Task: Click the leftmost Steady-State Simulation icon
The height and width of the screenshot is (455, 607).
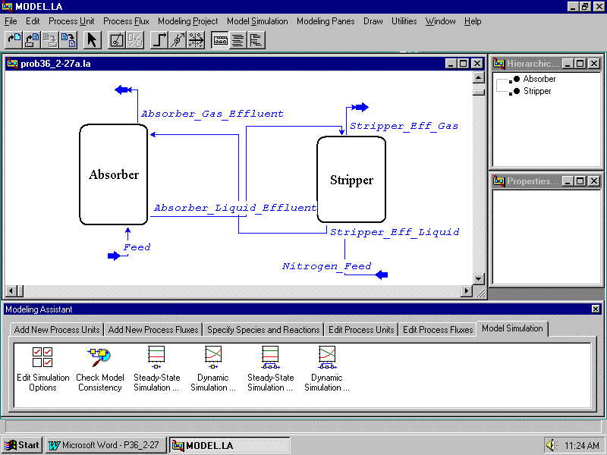Action: (156, 369)
